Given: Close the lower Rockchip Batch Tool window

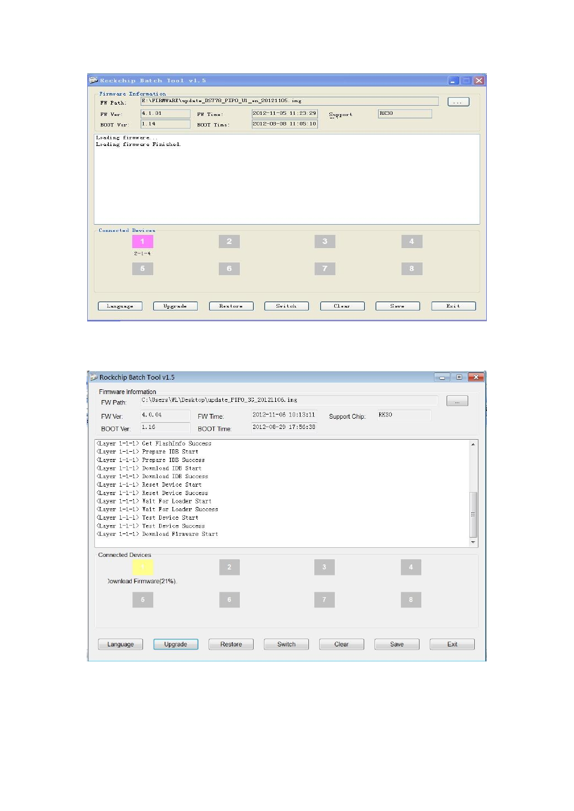Looking at the screenshot, I should point(476,377).
